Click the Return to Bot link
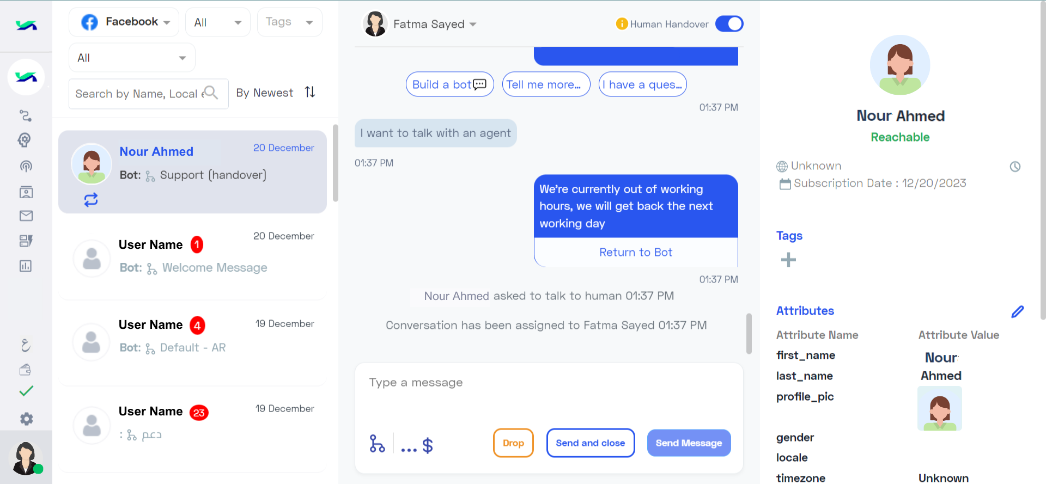This screenshot has width=1046, height=484. tap(636, 252)
